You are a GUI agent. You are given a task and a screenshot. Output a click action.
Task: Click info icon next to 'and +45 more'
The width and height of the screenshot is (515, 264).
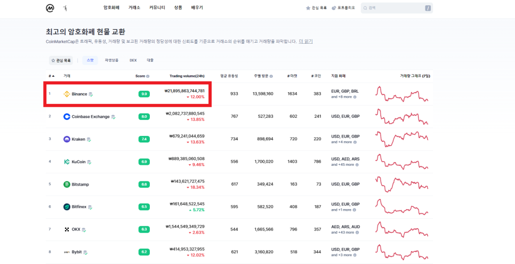(357, 165)
